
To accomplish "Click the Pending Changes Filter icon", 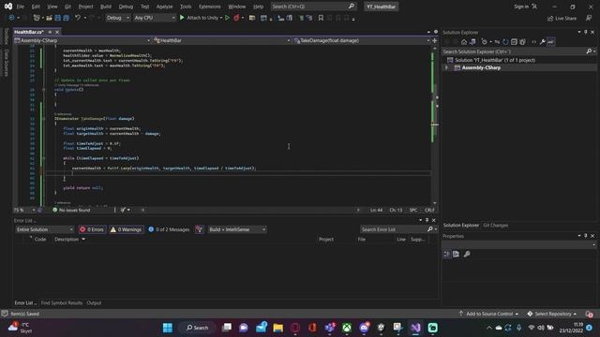I will (x=485, y=42).
